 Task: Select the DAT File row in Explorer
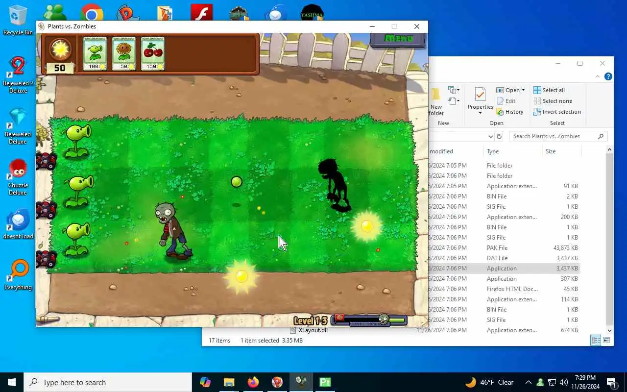coord(505,258)
